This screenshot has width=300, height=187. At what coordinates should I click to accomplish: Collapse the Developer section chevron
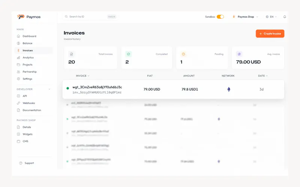(x=49, y=89)
